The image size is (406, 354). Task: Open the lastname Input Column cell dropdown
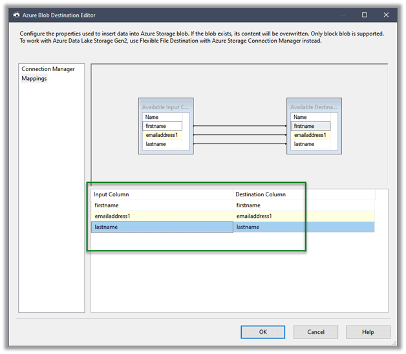[x=162, y=227]
